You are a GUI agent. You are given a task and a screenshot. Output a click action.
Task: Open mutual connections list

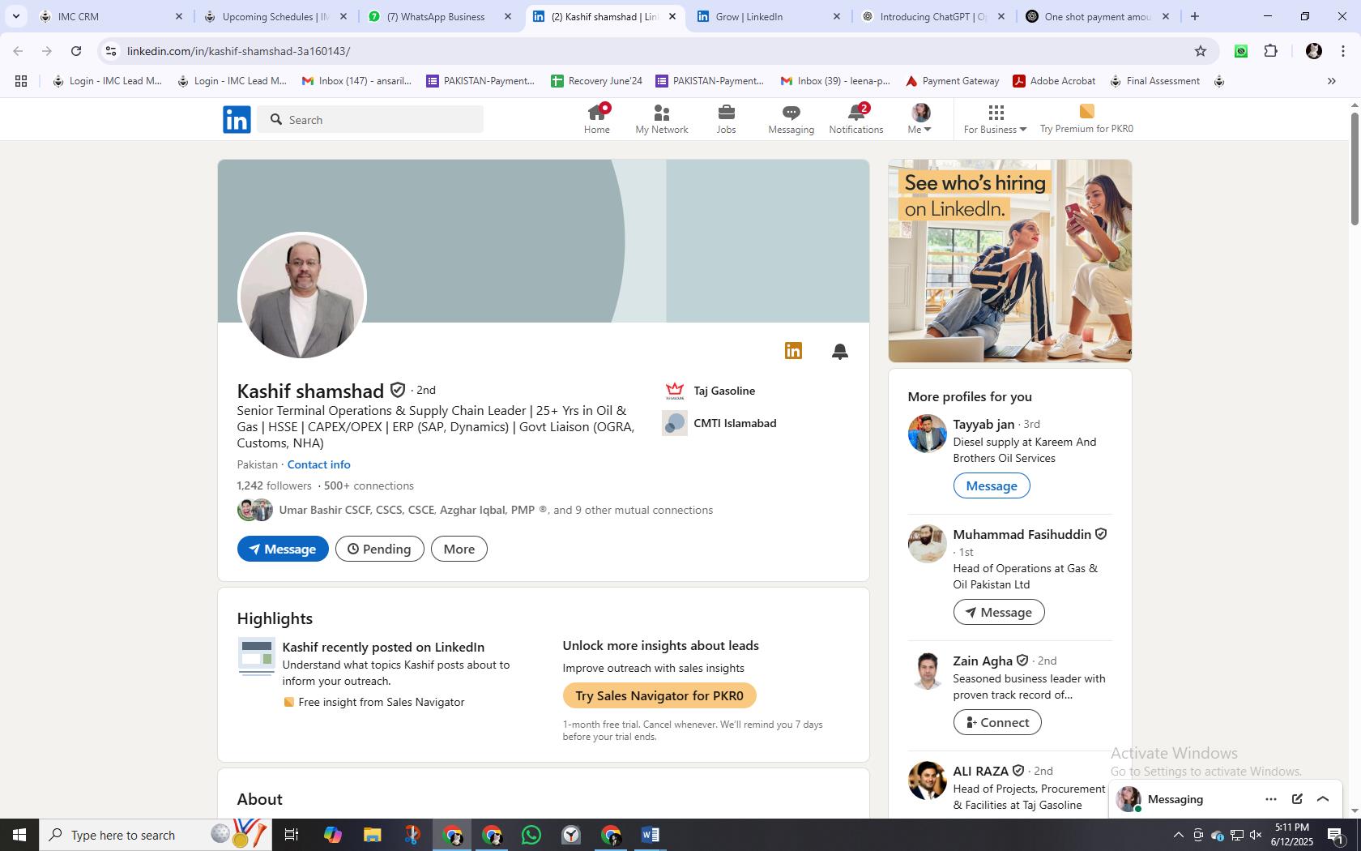[496, 510]
